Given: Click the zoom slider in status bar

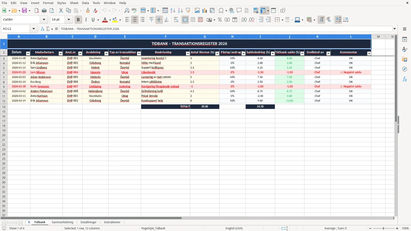Looking at the screenshot, I should [383, 228].
